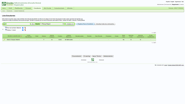Viewport: 185px width, 104px height.
Task: Click the sort arrow beside Nombre Completo header
Action: click(21, 36)
